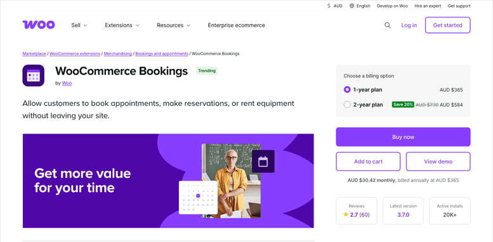Open Get support link
The image size is (493, 242).
coord(459,6)
